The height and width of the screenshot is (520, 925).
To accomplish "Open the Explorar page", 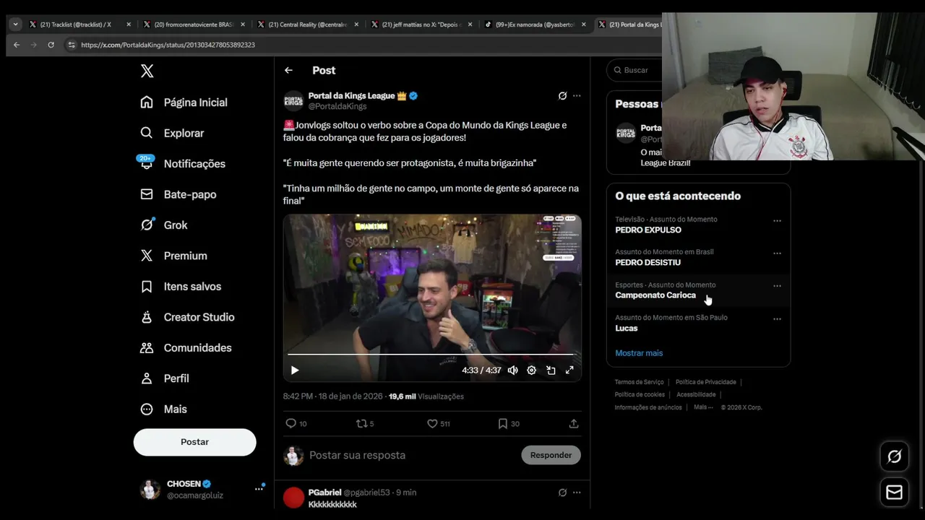I will [173, 133].
